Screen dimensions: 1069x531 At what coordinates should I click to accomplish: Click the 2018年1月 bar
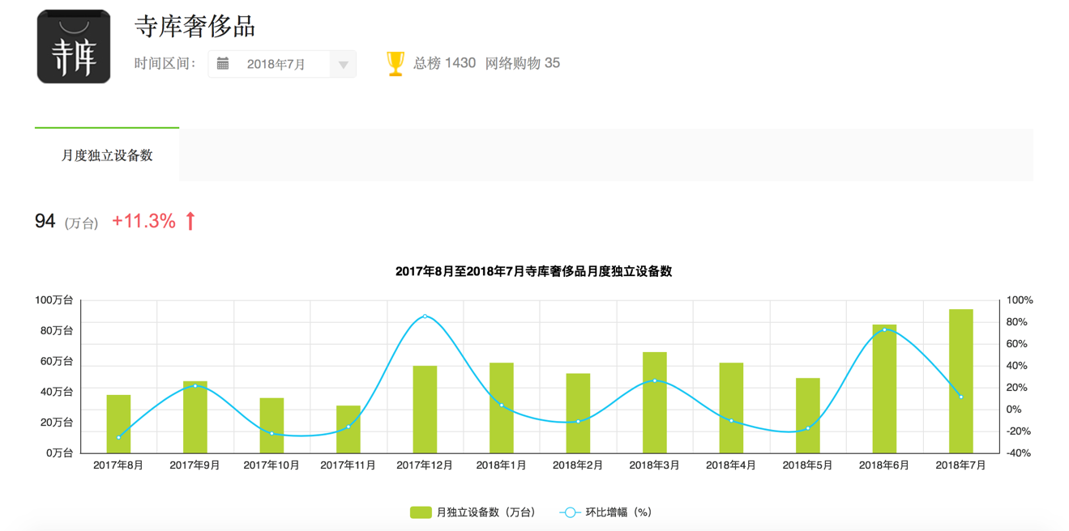click(x=502, y=408)
